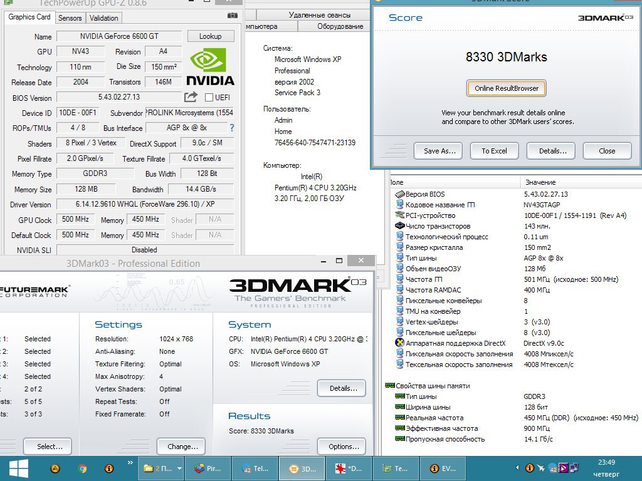
Task: Select the PCI-устройство row
Action: 515,215
